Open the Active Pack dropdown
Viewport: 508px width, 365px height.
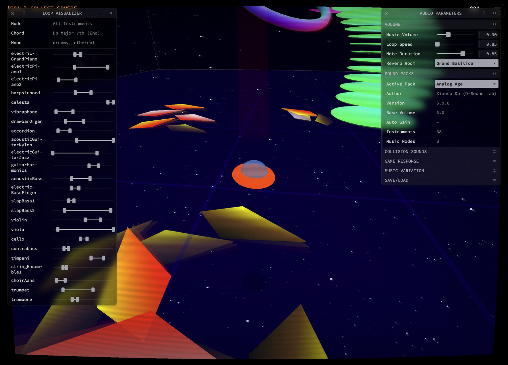click(466, 84)
